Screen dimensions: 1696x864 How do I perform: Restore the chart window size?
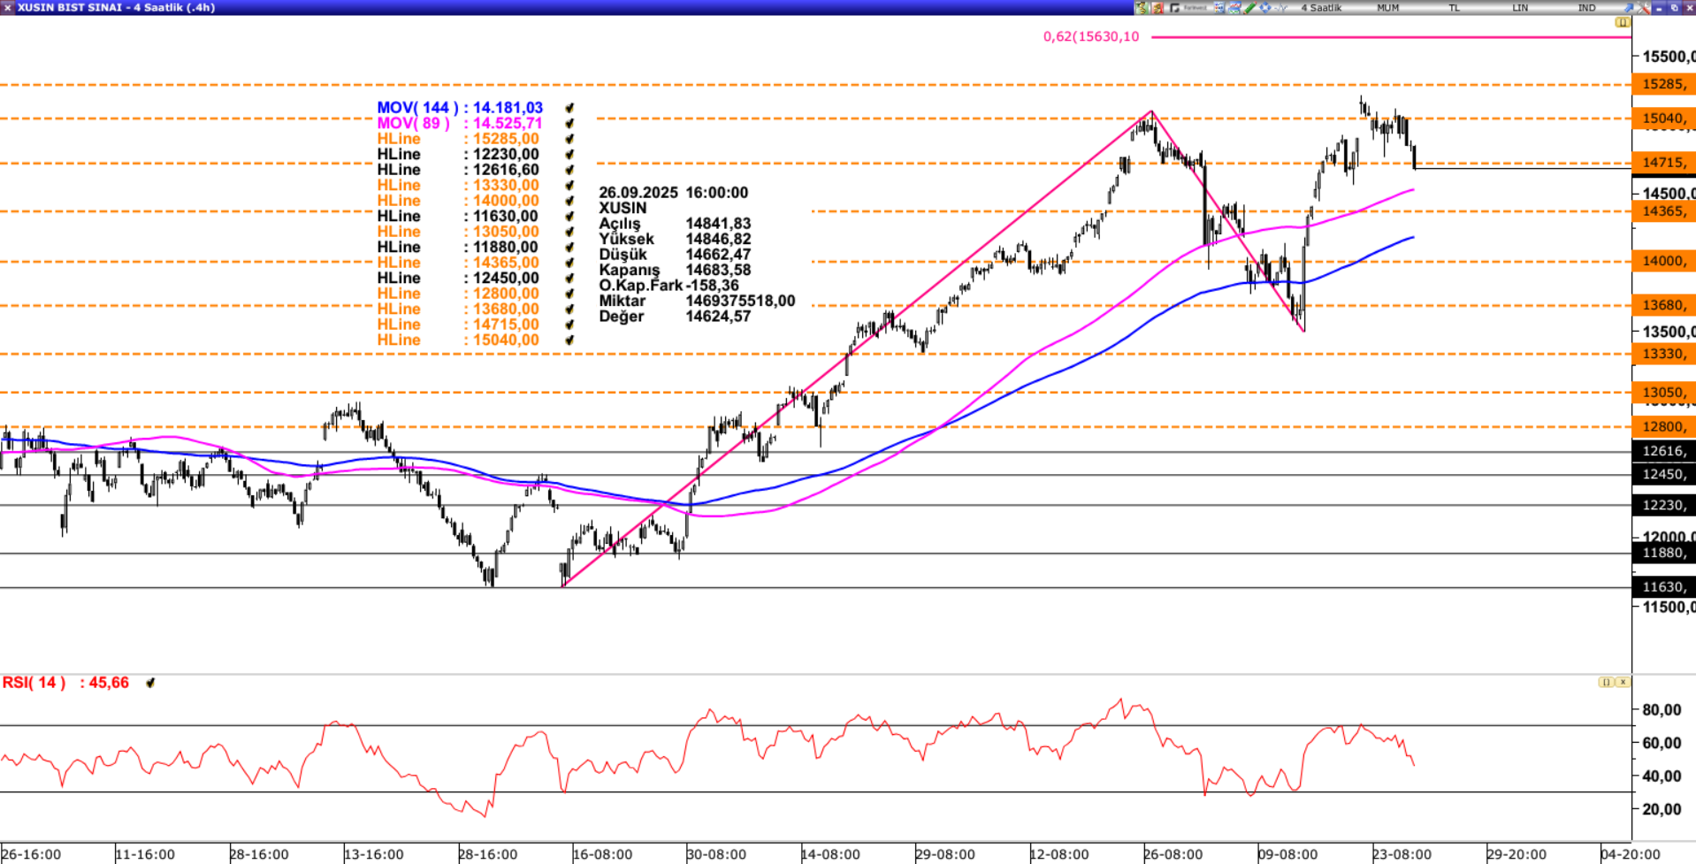tap(1673, 7)
